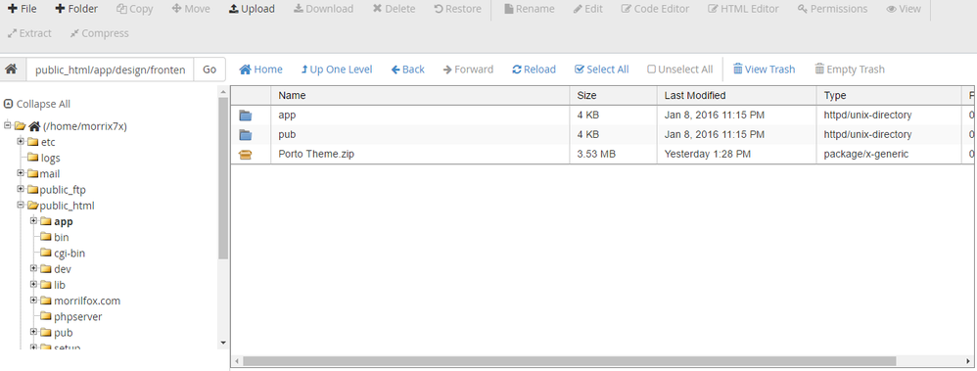
Task: Reload the file listing
Action: pyautogui.click(x=534, y=70)
